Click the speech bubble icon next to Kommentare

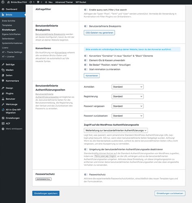click(3, 81)
